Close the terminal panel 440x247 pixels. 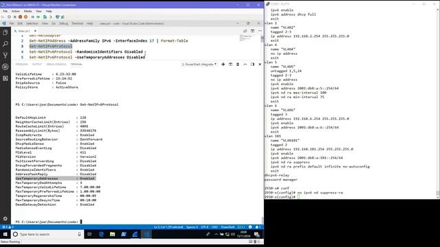260,64
